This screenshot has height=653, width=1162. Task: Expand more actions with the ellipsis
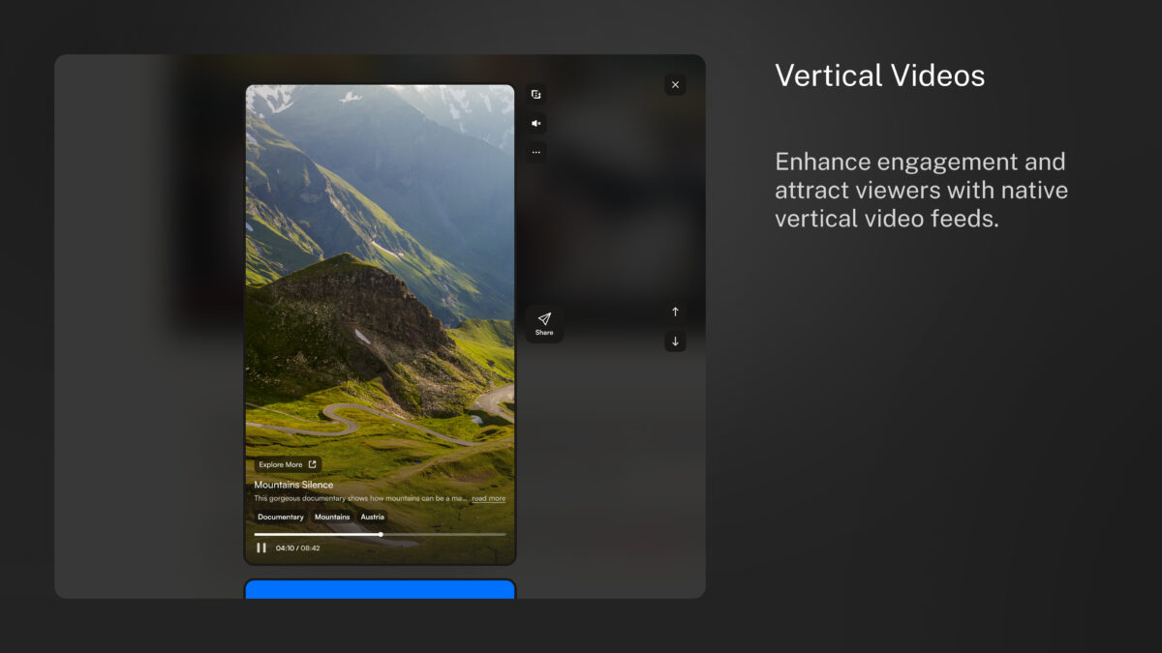pos(535,152)
